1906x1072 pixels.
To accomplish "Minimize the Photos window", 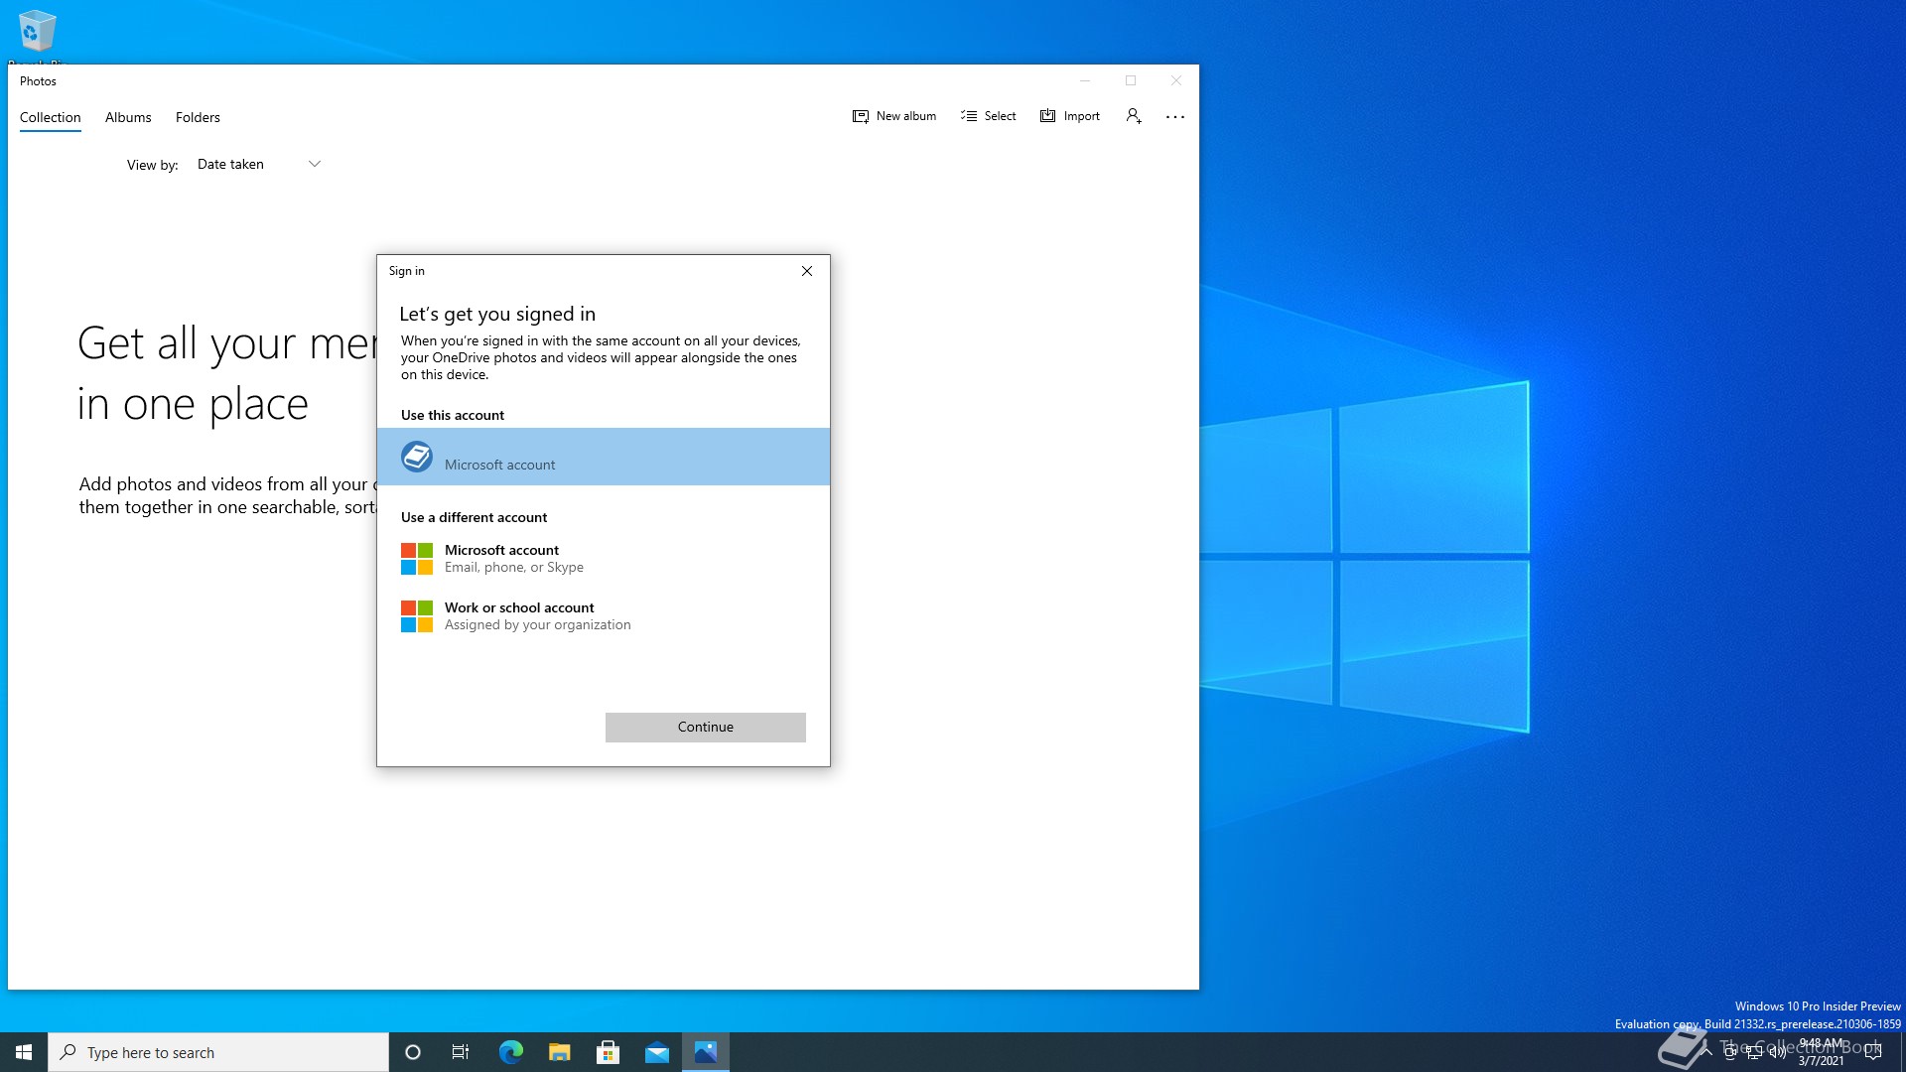I will [x=1085, y=81].
